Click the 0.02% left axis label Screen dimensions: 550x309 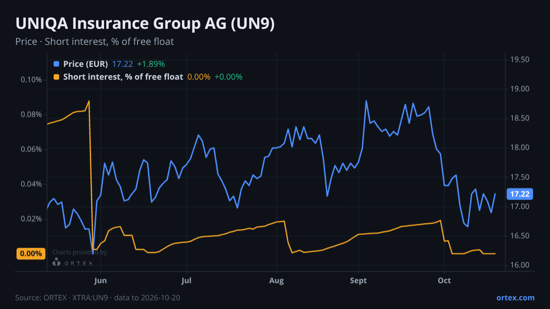31,219
